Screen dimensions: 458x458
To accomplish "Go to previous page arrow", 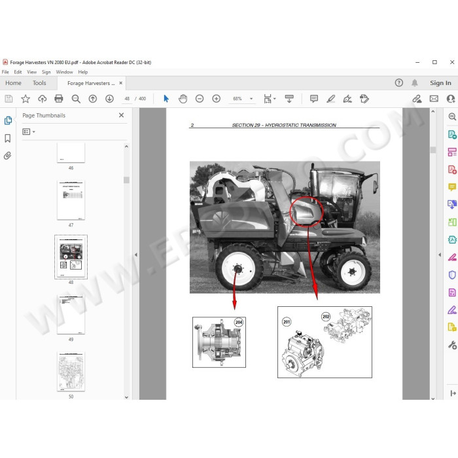I will click(x=93, y=99).
